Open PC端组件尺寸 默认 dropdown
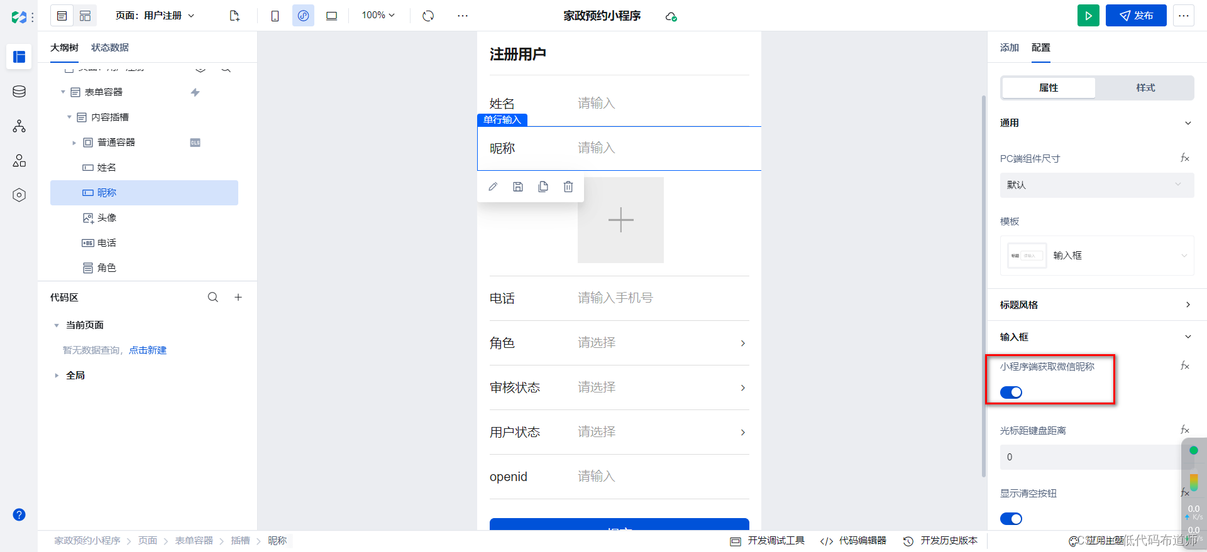1207x552 pixels. [x=1097, y=185]
